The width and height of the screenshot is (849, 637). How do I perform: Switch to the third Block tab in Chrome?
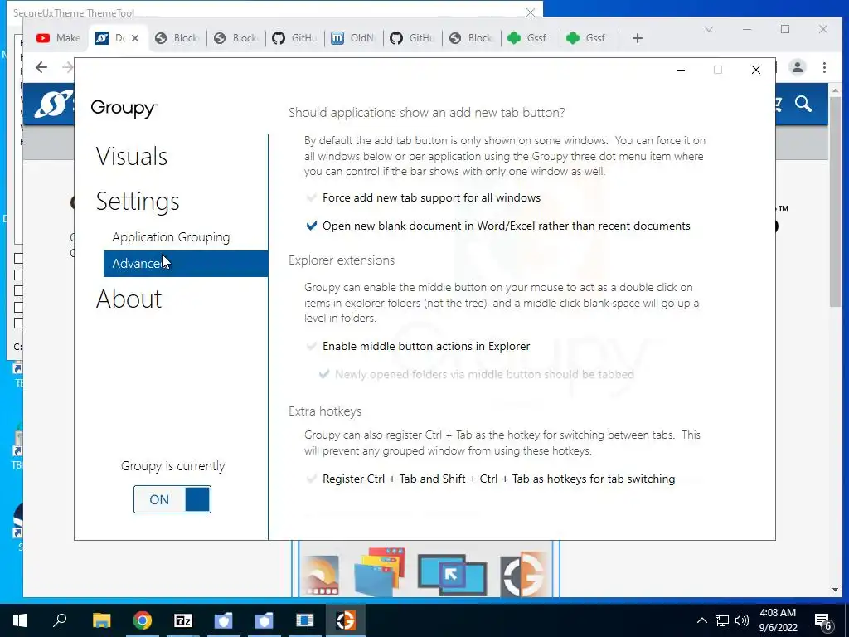point(472,38)
